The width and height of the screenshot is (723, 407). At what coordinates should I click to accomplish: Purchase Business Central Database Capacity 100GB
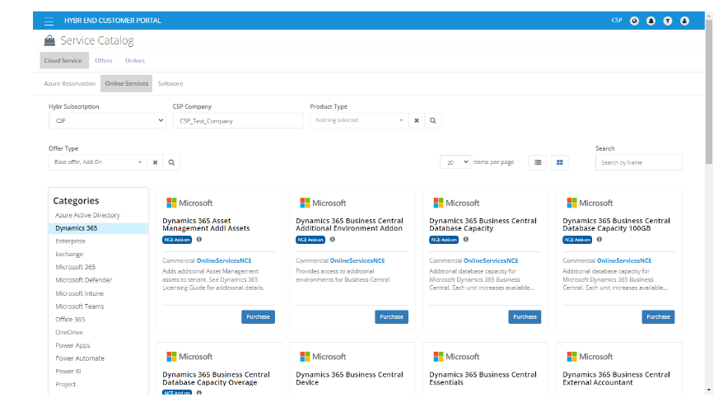659,317
